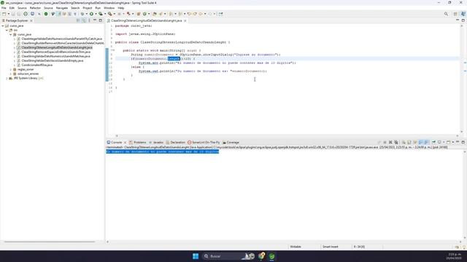
Task: Minimize the editor area
Action: [x=458, y=20]
